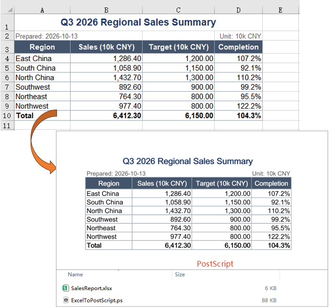329x307 pixels.
Task: Select spreadsheet cell 1,150.00
Action: coord(178,68)
